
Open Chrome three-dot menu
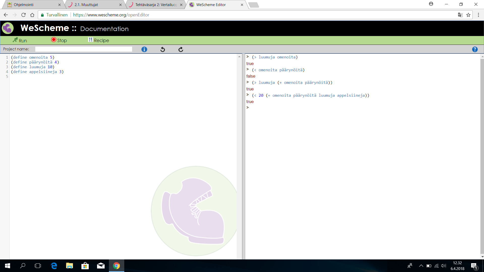478,15
